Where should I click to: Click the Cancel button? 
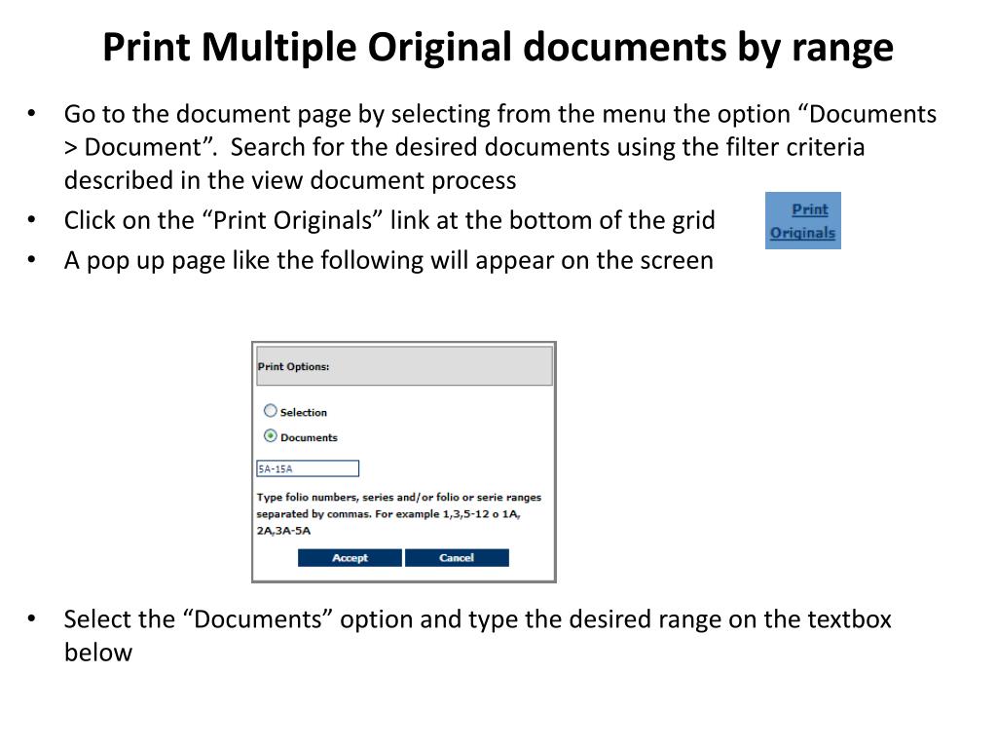tap(457, 558)
